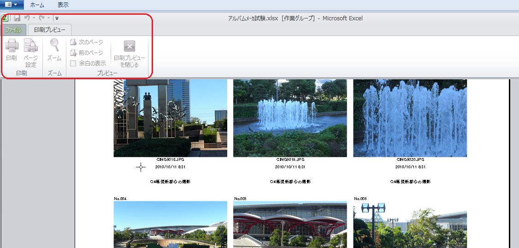Switch to the ホーム tab
519x248 pixels.
[x=37, y=5]
